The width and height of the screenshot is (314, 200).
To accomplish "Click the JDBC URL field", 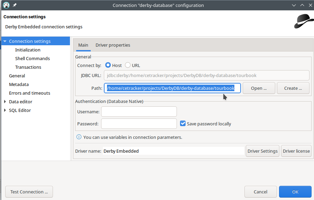I will [x=206, y=76].
